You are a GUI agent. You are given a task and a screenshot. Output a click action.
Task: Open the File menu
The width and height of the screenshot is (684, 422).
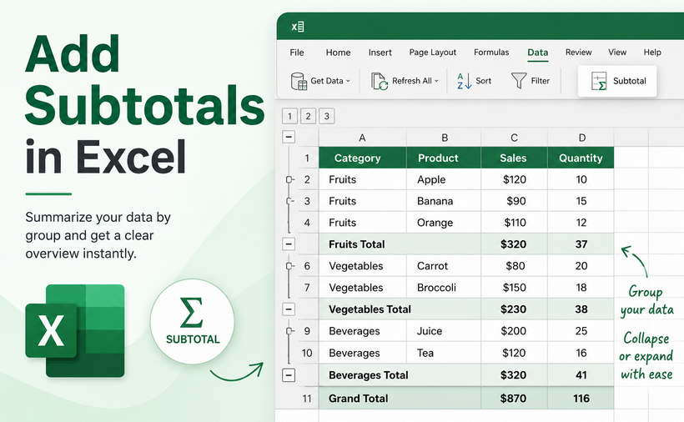297,53
